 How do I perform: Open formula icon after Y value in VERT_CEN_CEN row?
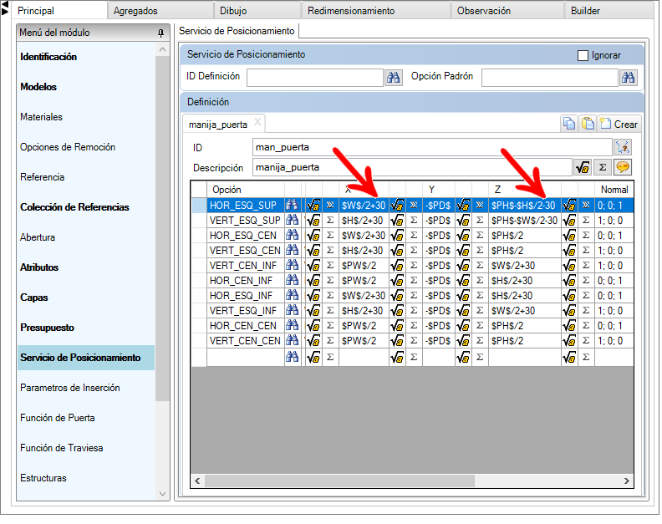[463, 340]
